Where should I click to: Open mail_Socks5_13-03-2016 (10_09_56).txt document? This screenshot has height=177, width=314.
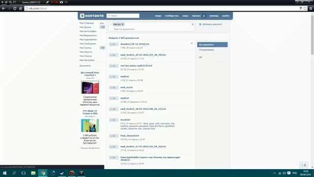coord(143,147)
